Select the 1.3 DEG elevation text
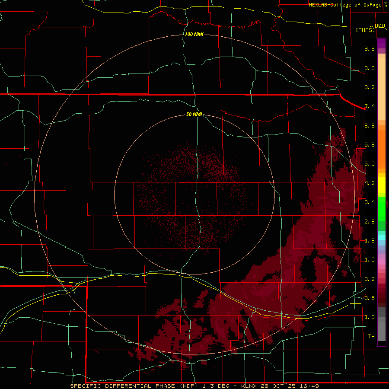The image size is (389, 389). click(217, 386)
